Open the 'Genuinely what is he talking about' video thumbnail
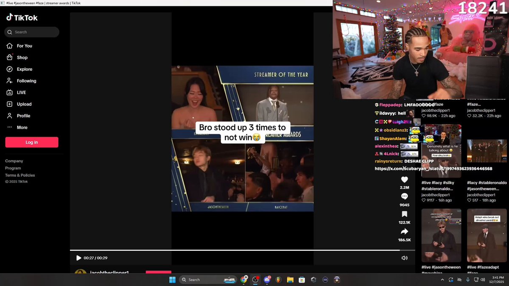This screenshot has width=509, height=286. click(441, 151)
